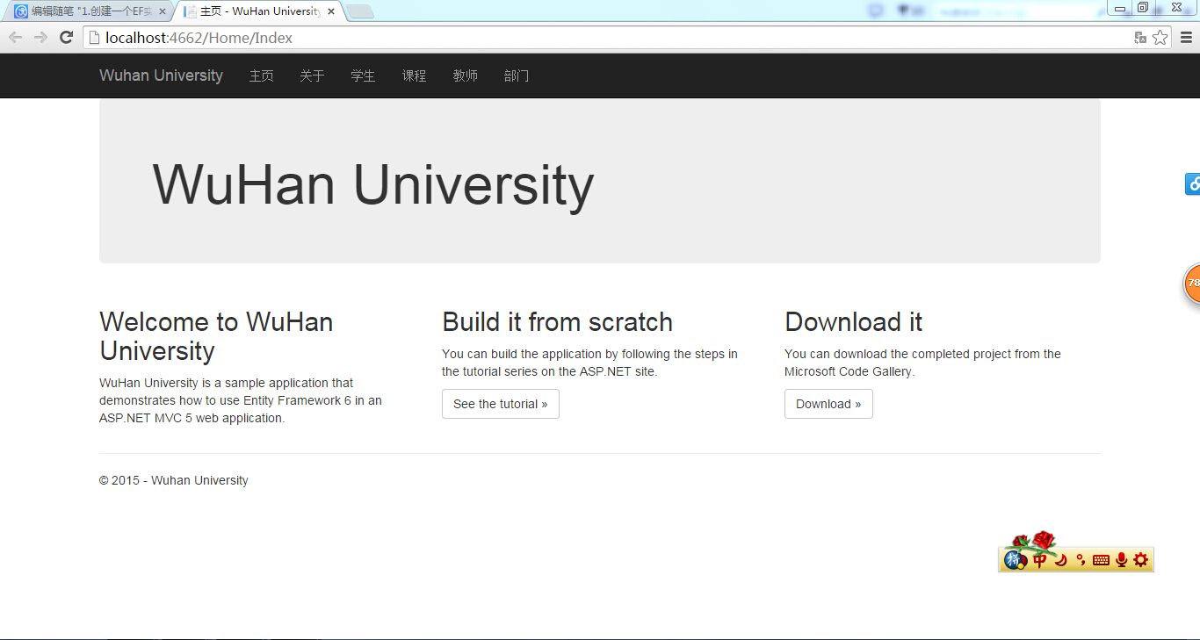Open the 主页 navigation link

click(261, 76)
